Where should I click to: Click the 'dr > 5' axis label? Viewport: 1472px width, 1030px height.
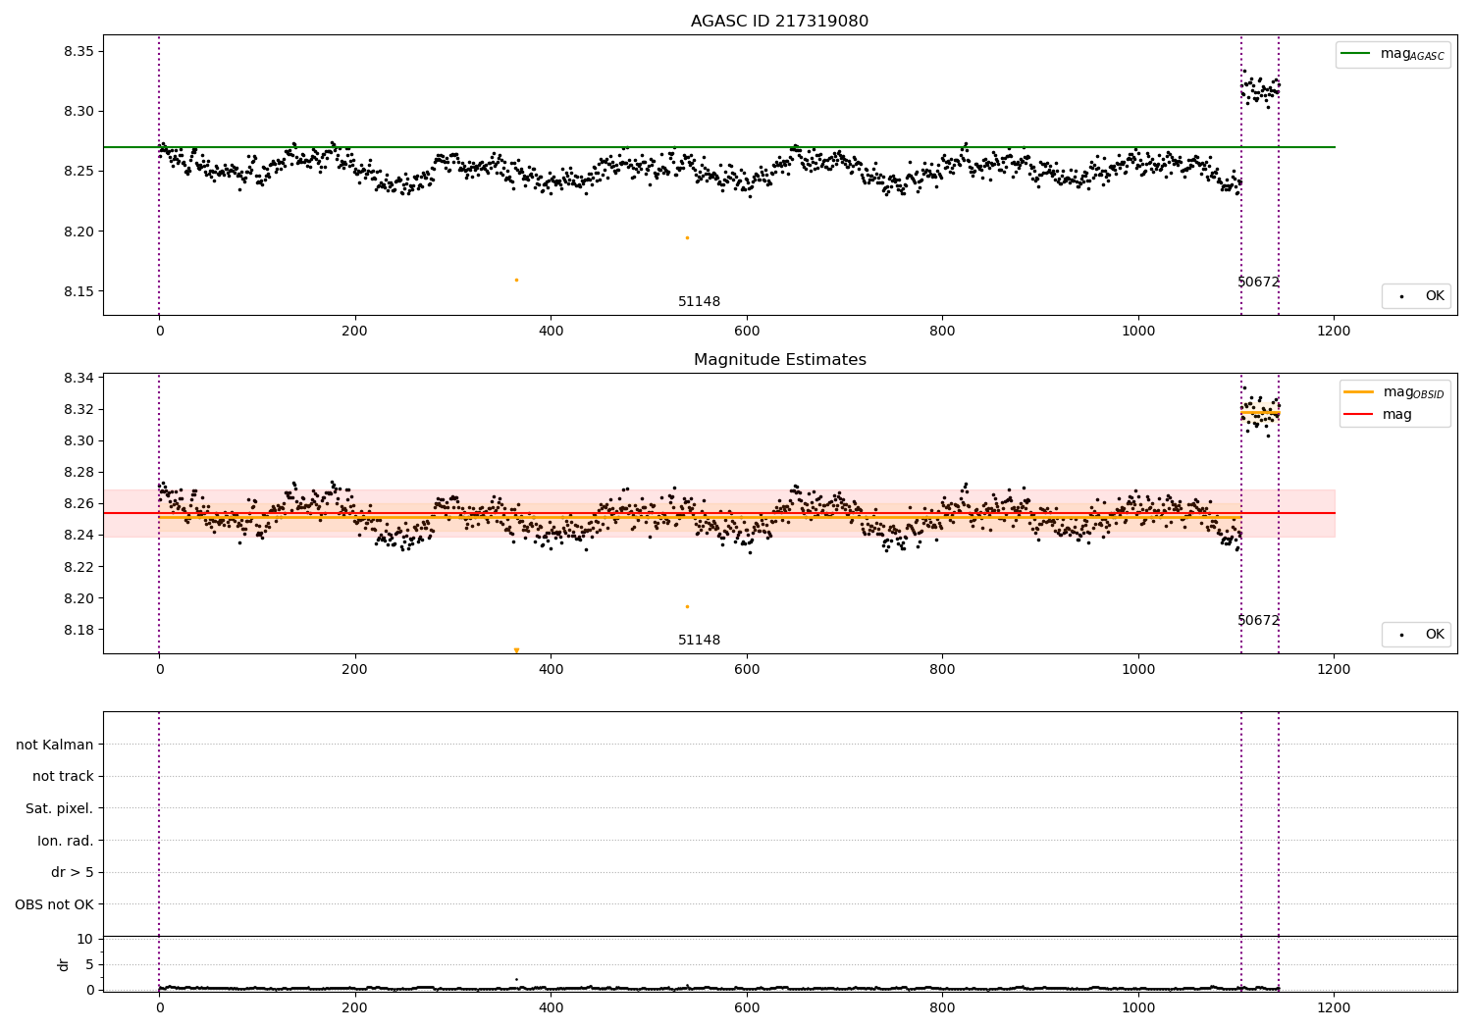(x=73, y=872)
